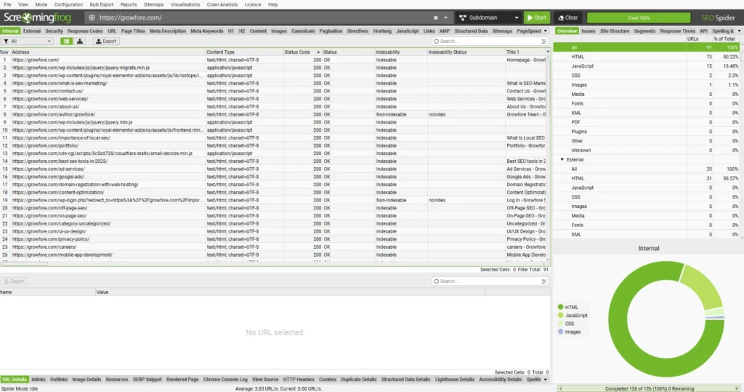This screenshot has width=744, height=392.
Task: Open the Configuration menu
Action: pos(68,4)
